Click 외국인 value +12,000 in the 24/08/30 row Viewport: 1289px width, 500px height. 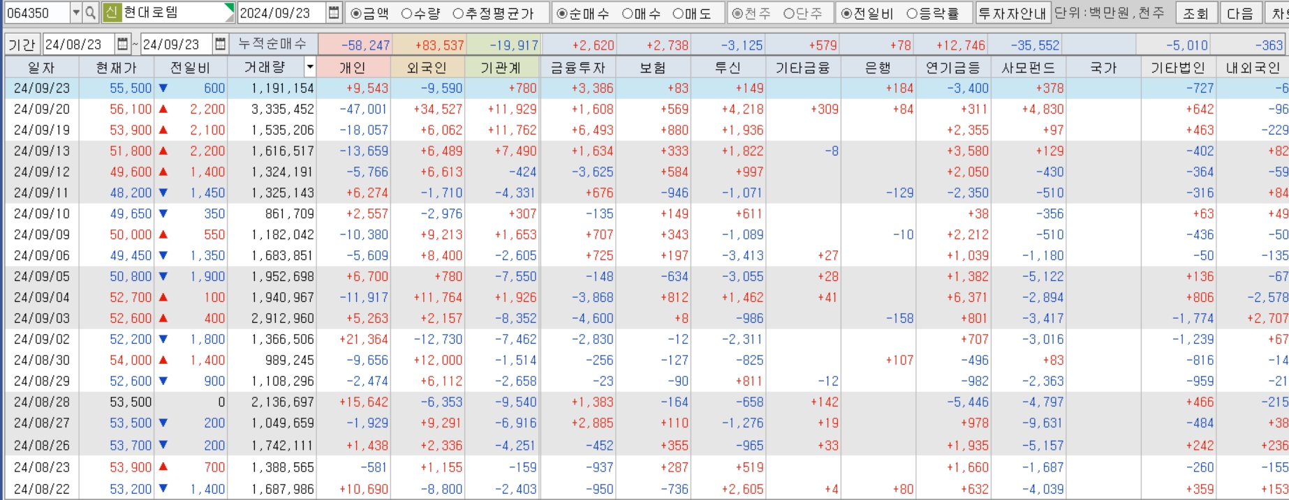(x=438, y=361)
